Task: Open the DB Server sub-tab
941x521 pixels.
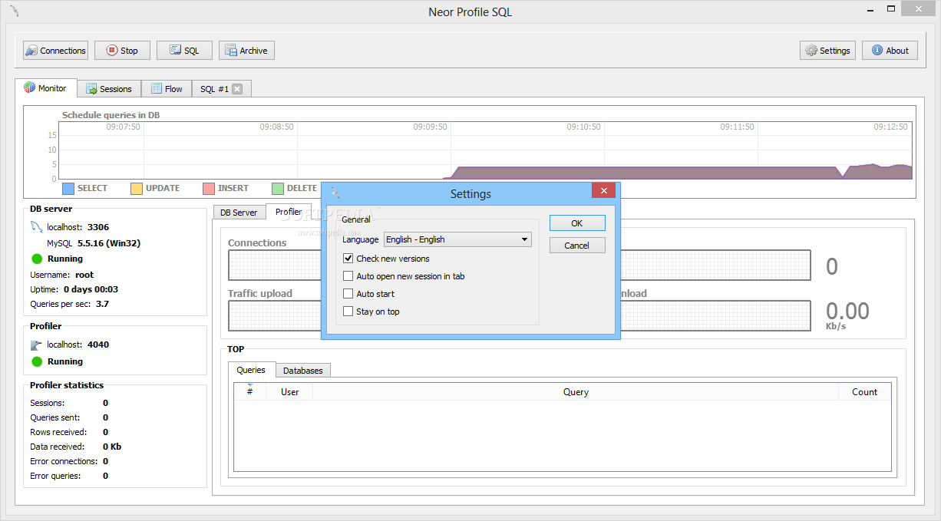Action: [239, 213]
